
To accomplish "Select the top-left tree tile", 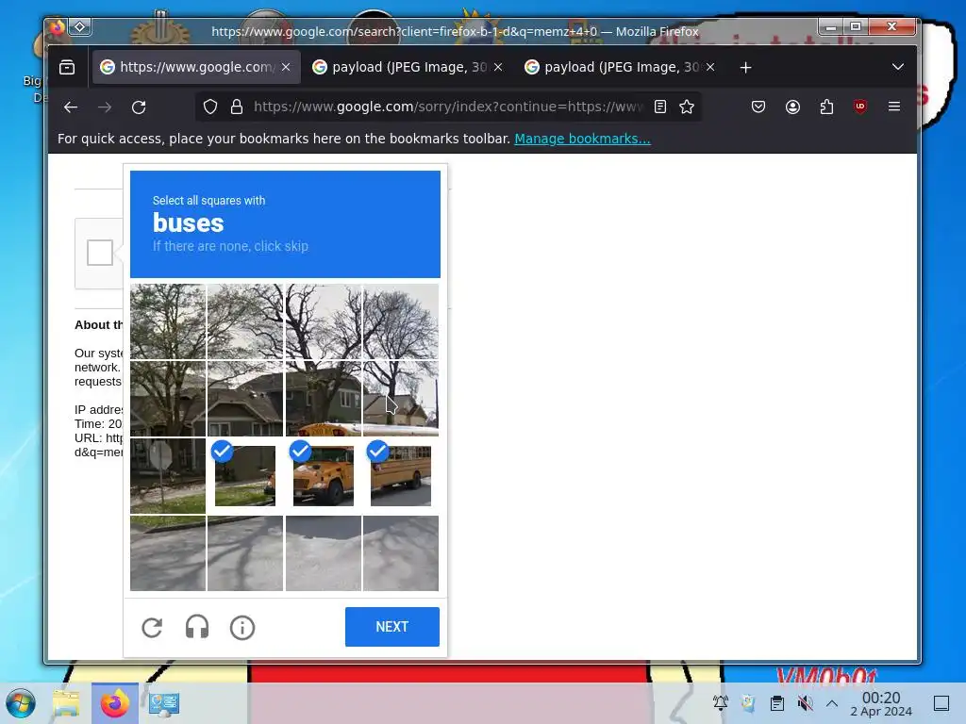I will coord(168,321).
